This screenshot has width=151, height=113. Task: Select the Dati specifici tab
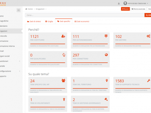point(64,21)
